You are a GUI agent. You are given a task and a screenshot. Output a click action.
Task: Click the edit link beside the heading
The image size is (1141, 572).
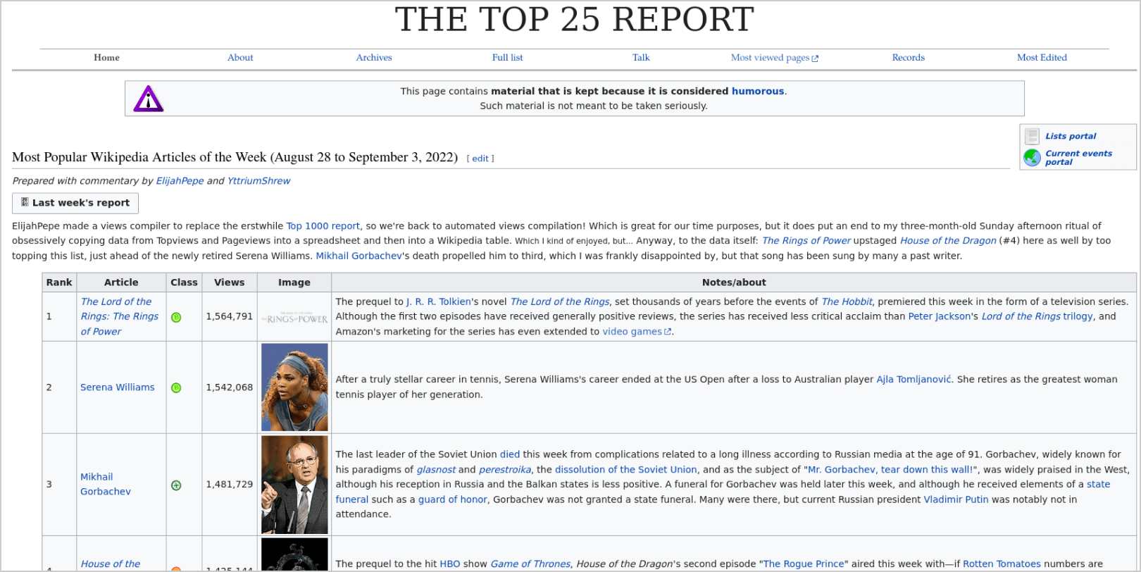[480, 158]
